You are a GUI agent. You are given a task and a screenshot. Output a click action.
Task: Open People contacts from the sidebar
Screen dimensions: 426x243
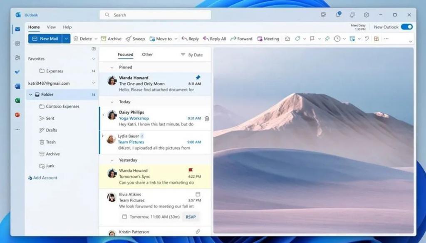pyautogui.click(x=17, y=57)
